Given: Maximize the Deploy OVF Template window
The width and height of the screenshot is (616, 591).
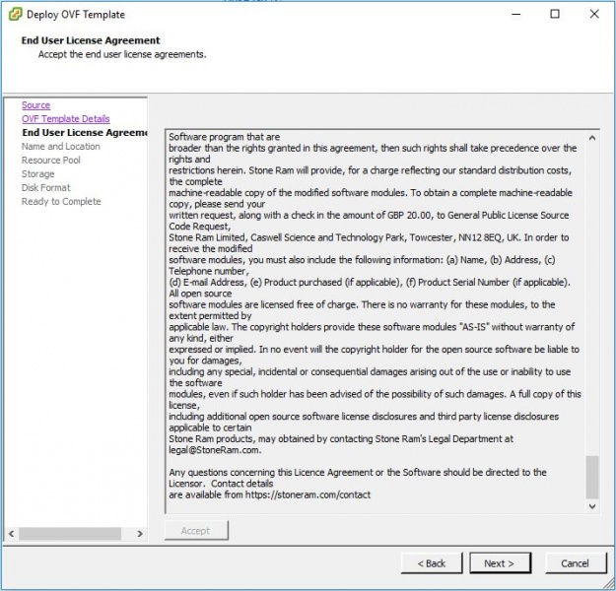Looking at the screenshot, I should click(555, 14).
